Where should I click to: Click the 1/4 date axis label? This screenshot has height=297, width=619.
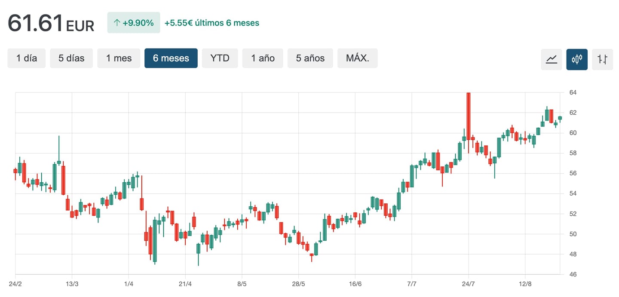point(129,284)
